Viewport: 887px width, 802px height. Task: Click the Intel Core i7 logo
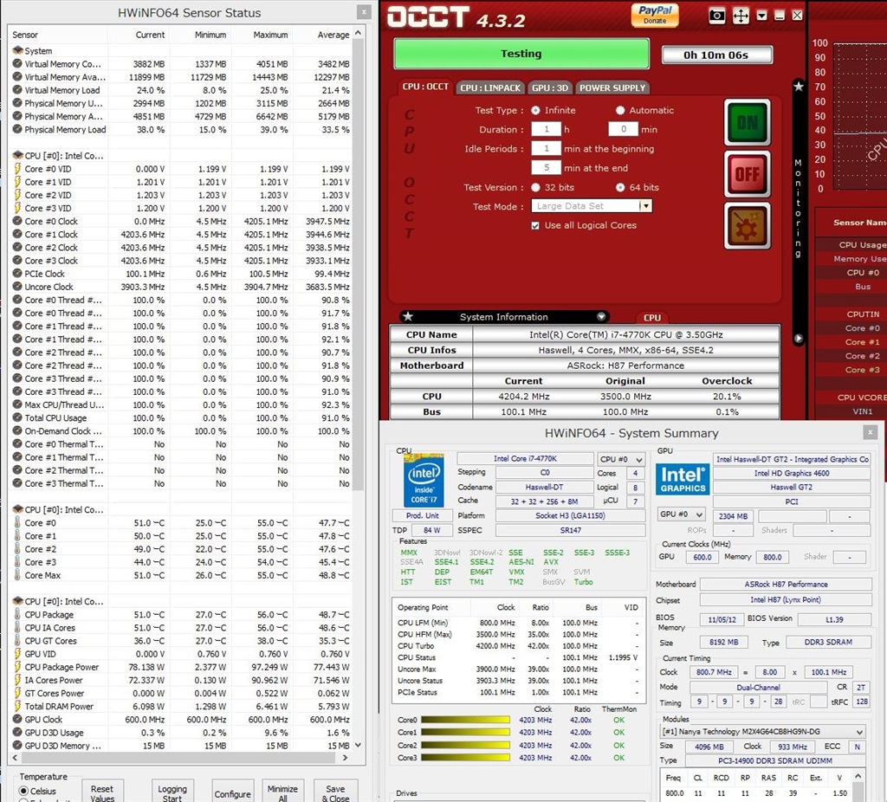423,480
